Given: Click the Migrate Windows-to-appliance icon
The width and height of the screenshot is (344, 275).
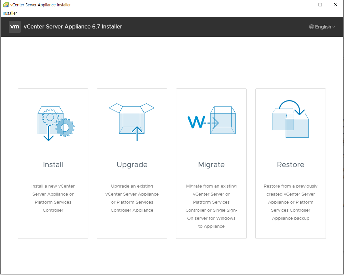Looking at the screenshot, I should coord(211,120).
